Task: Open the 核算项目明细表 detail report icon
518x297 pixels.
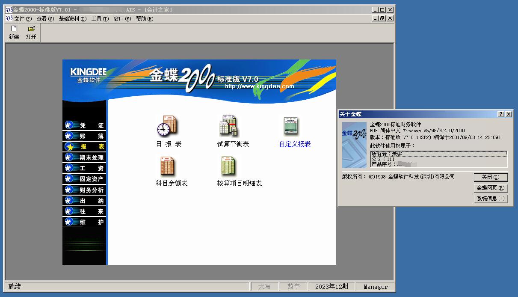Action: (x=228, y=166)
